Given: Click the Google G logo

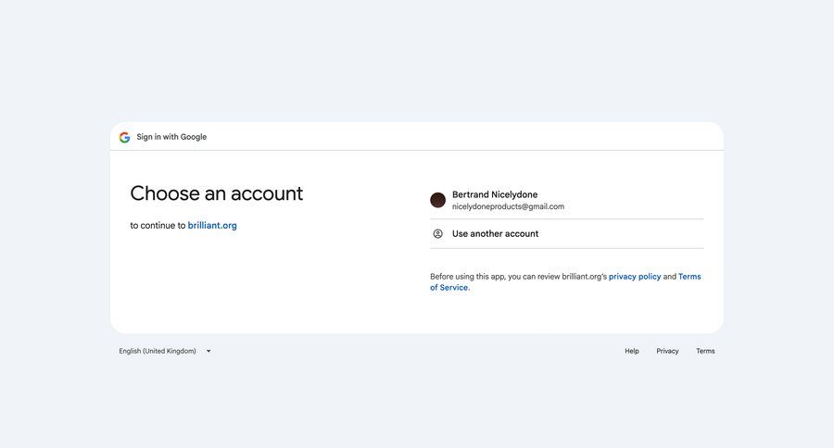Looking at the screenshot, I should coord(124,137).
